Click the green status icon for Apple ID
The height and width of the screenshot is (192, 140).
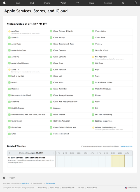[x=10, y=37]
